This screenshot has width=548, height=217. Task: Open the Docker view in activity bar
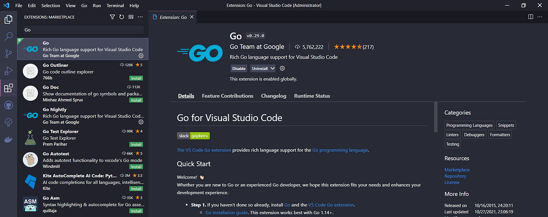coord(8,139)
